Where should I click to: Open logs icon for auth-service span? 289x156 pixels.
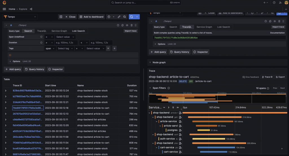[180, 139]
